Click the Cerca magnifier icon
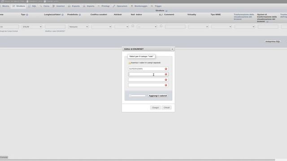This screenshot has width=287, height=161. click(41, 6)
